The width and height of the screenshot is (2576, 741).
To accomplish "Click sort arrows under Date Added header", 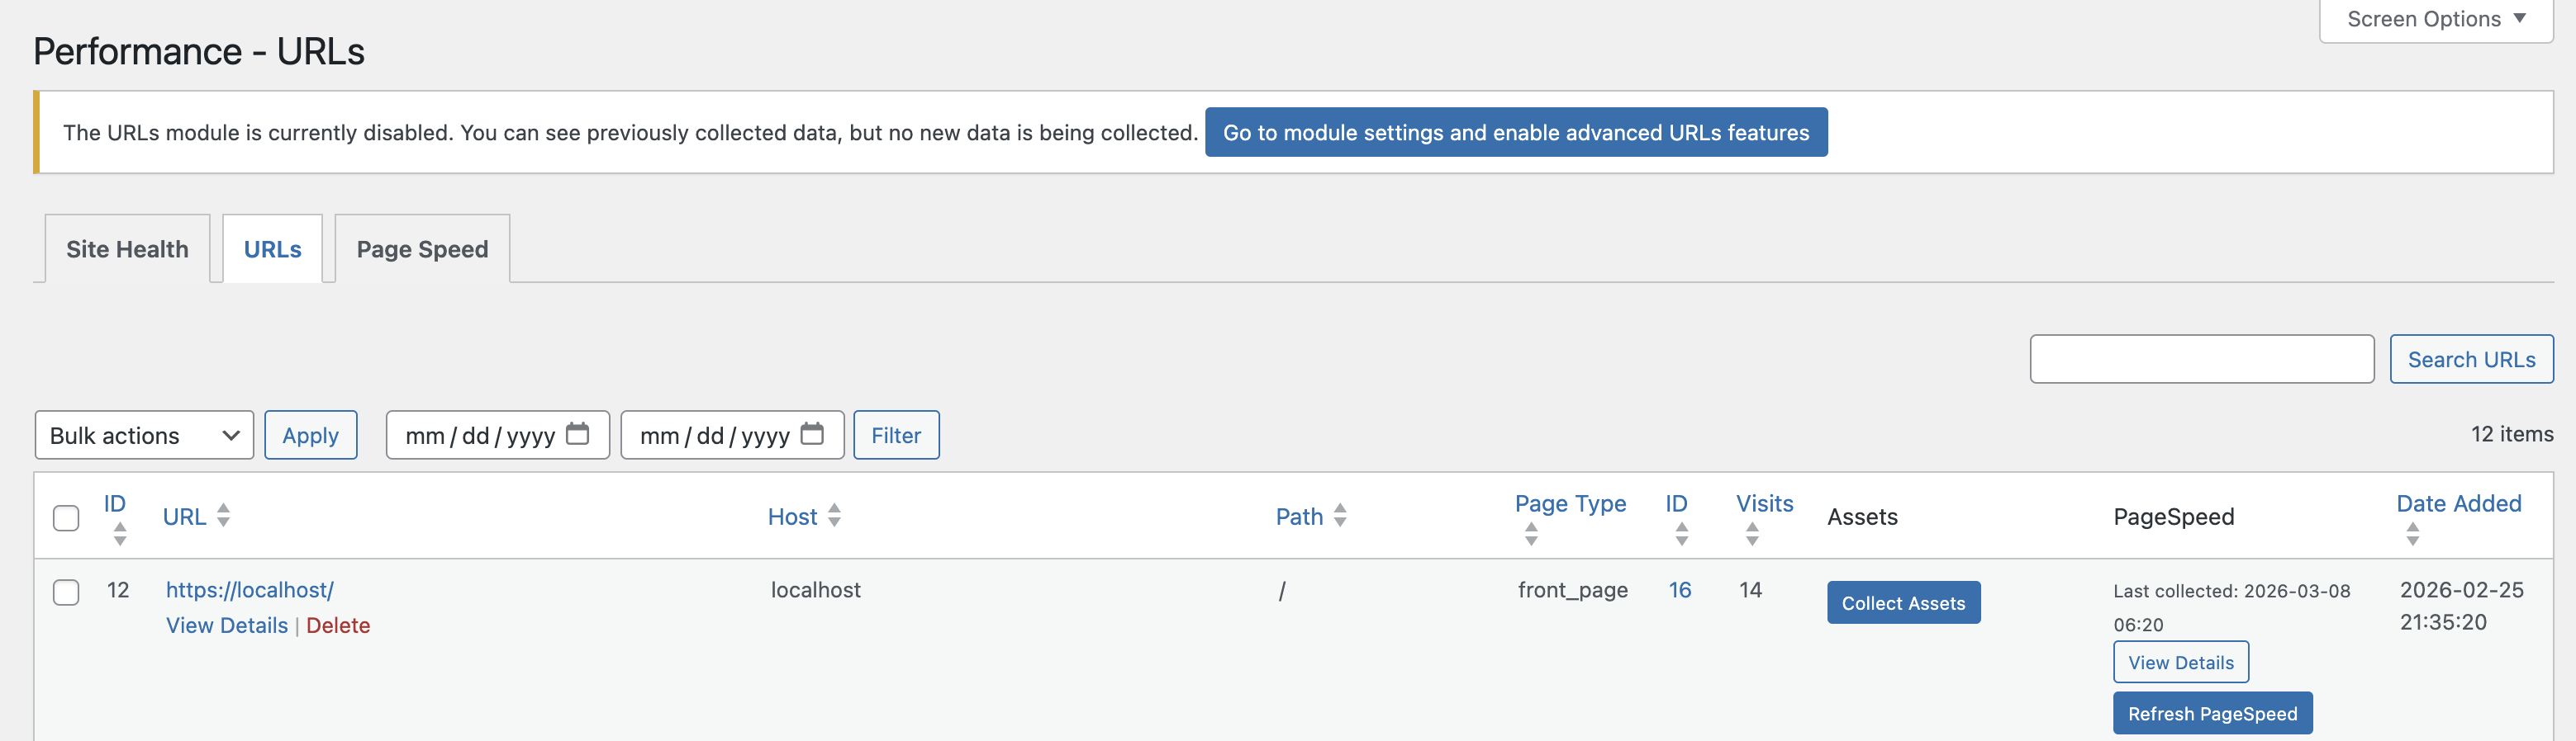I will tap(2413, 534).
